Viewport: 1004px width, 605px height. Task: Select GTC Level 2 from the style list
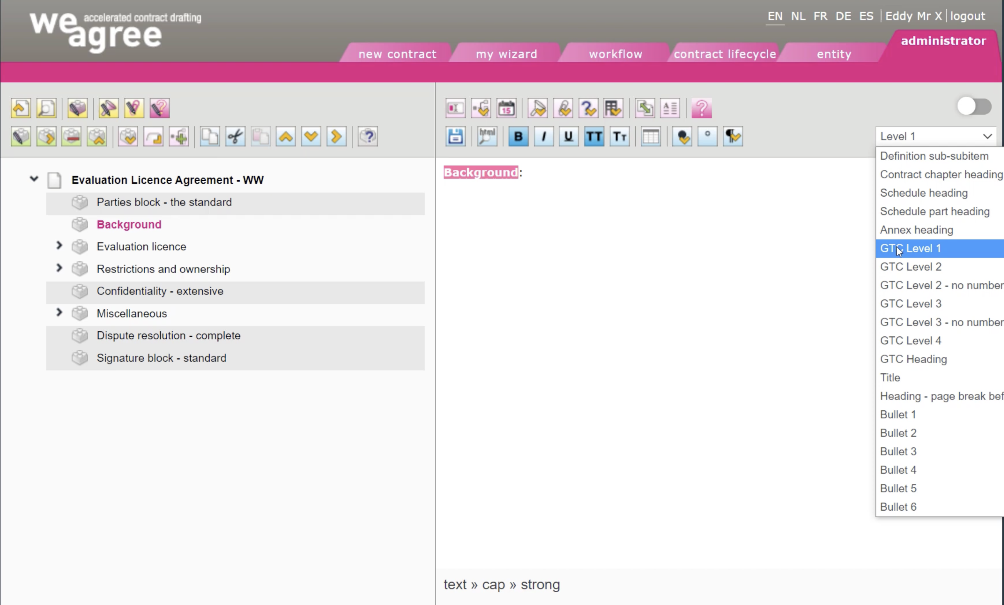[x=911, y=267]
